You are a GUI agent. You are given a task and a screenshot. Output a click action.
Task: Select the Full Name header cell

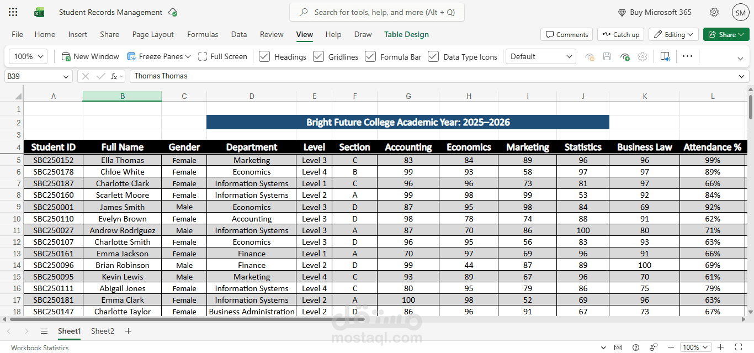[x=123, y=147]
